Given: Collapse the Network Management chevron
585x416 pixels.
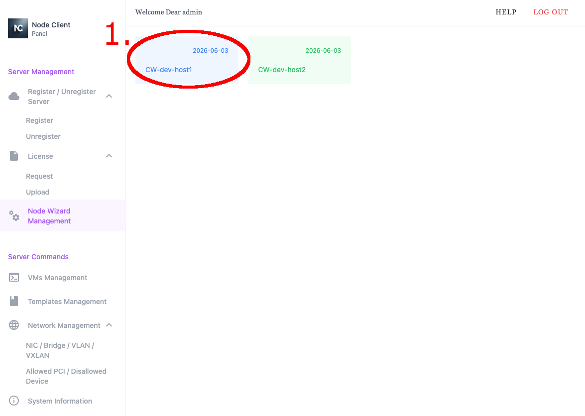Looking at the screenshot, I should (109, 325).
